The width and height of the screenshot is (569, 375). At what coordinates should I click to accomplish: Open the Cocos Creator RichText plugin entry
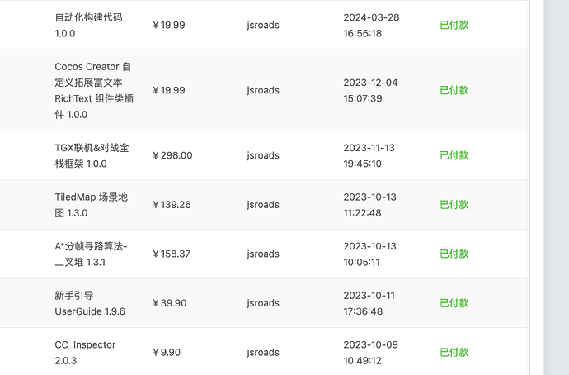tap(92, 90)
